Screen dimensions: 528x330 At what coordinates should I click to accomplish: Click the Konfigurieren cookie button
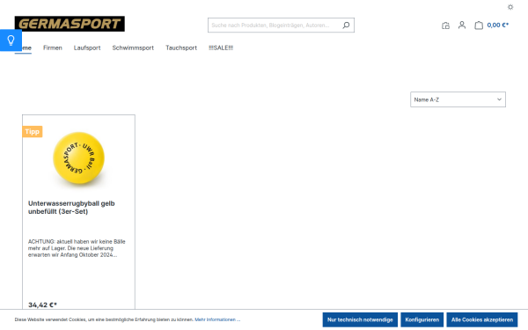422,320
